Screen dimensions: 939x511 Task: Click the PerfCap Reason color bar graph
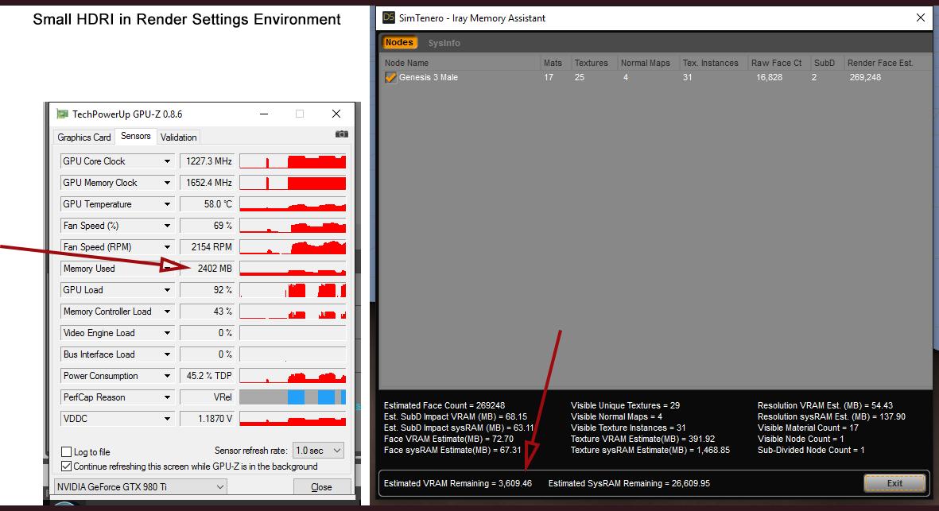(293, 397)
